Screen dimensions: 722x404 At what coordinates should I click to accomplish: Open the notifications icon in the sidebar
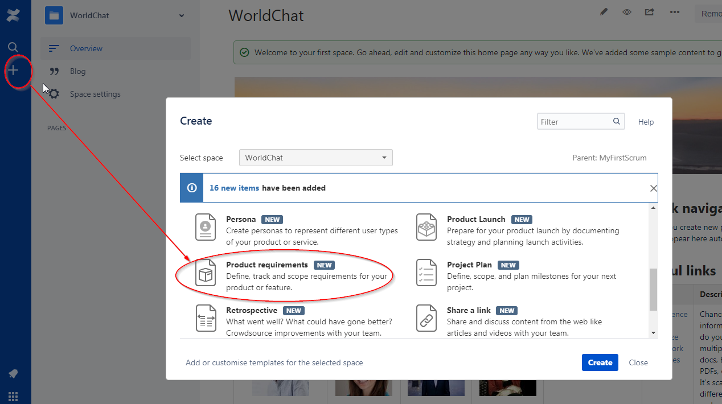[13, 374]
